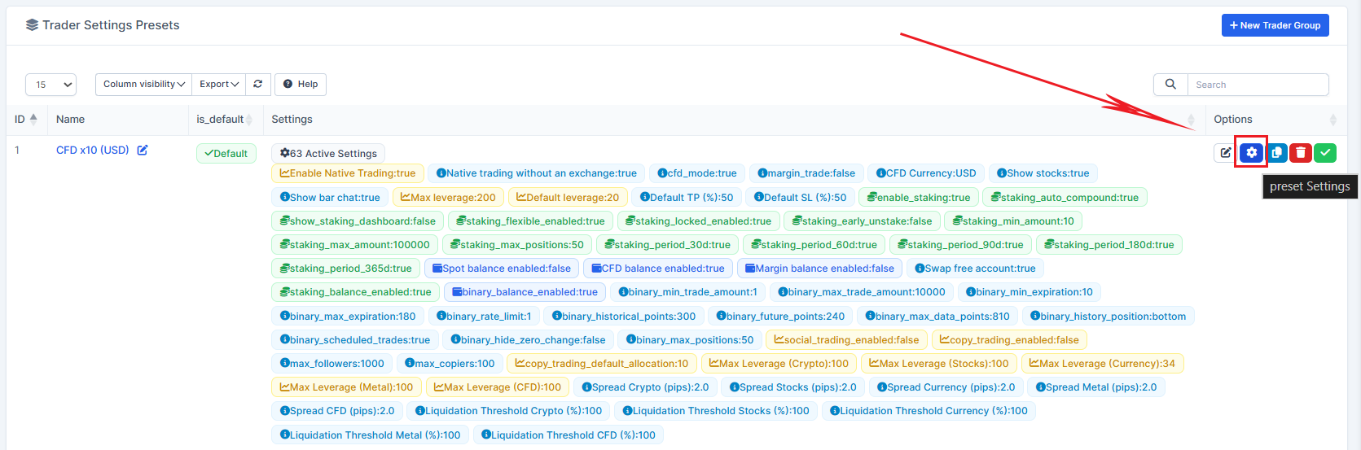Rename CFD x10 (USD) via edit icon
The image size is (1361, 450).
pyautogui.click(x=143, y=150)
